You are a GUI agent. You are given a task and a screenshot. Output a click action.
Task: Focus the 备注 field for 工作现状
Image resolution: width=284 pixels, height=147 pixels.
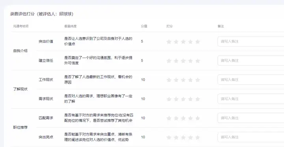point(251,80)
